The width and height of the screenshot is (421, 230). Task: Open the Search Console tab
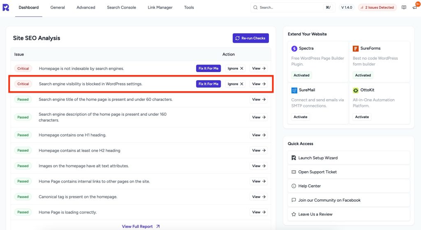(x=121, y=7)
